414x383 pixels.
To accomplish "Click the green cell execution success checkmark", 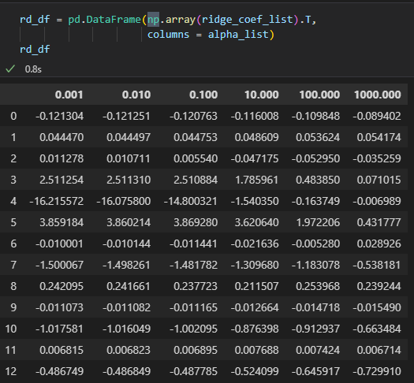I will (x=10, y=69).
